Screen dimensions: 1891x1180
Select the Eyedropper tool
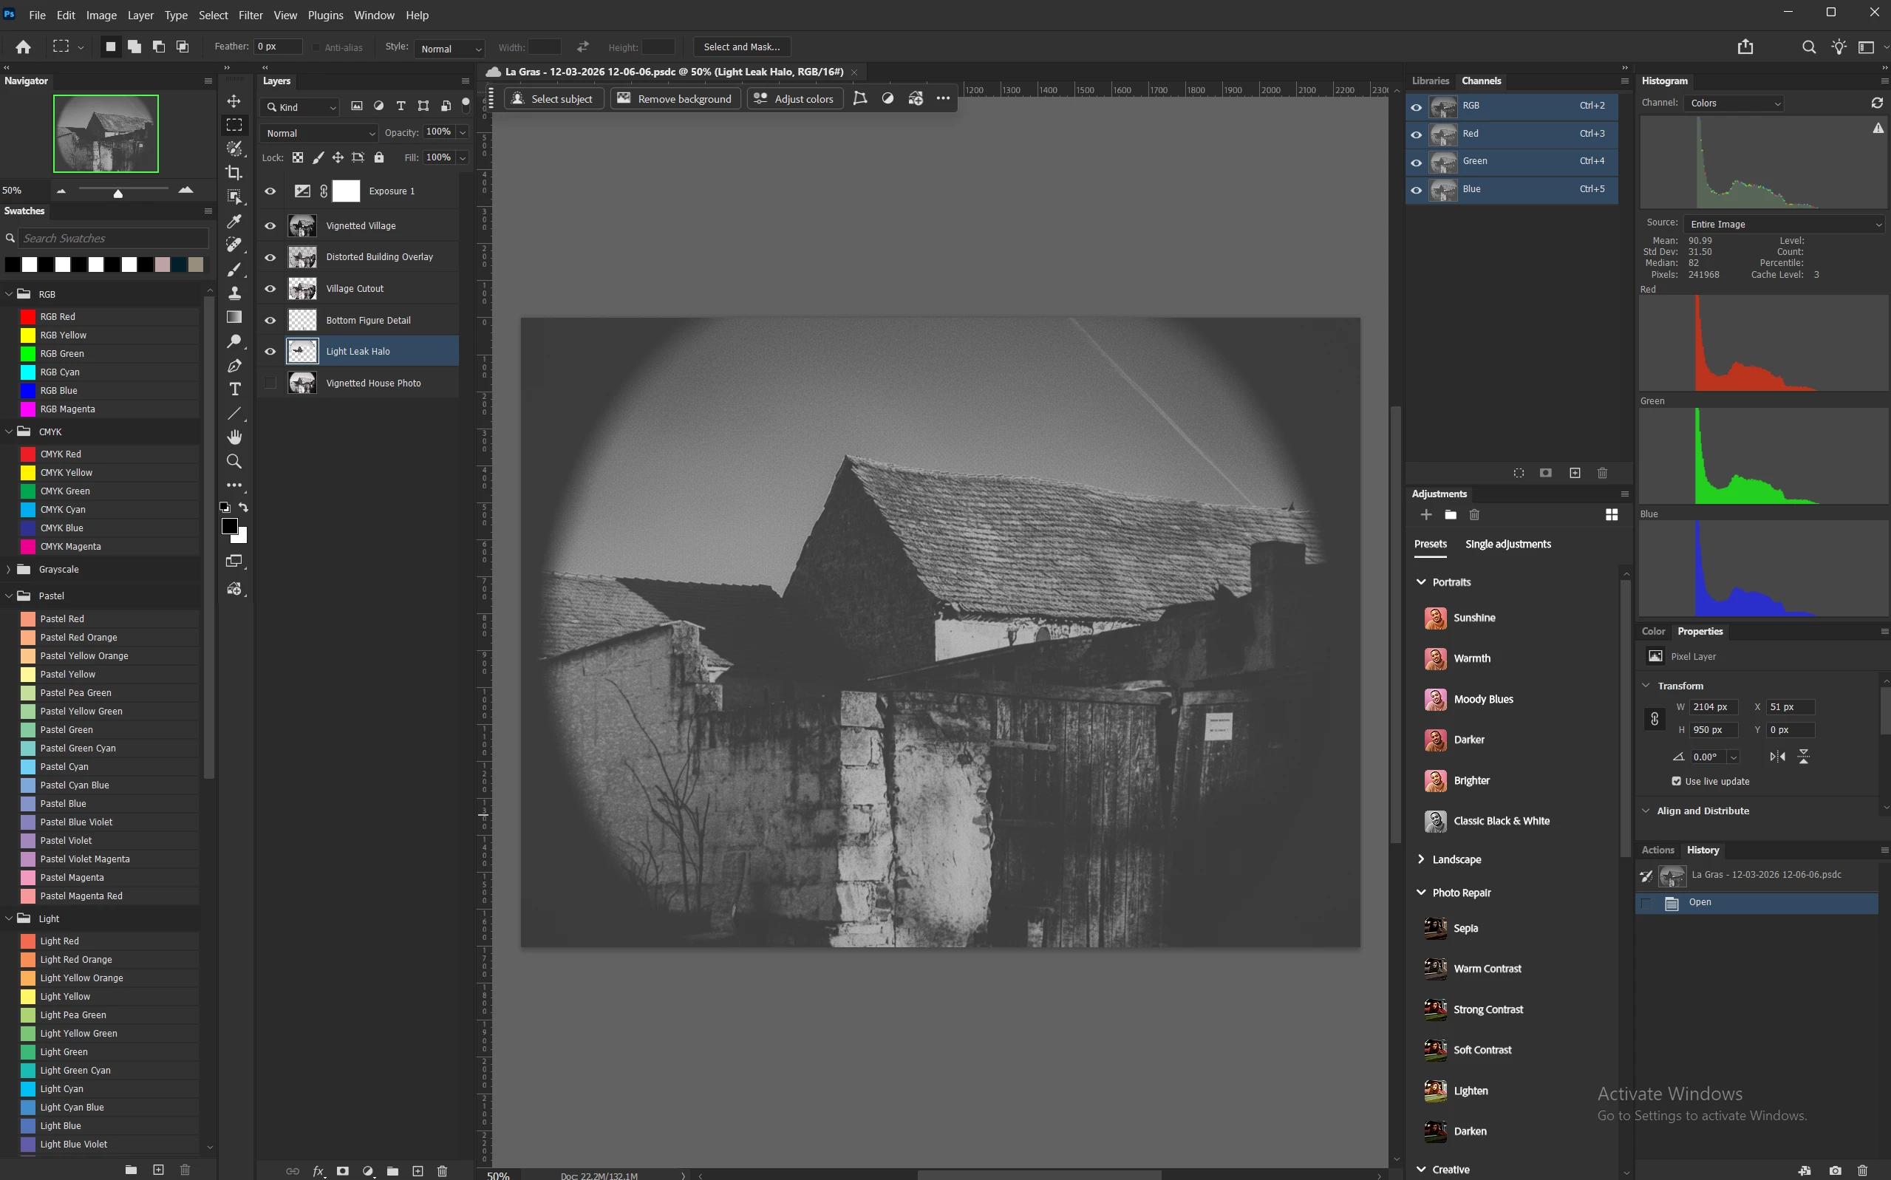click(234, 222)
